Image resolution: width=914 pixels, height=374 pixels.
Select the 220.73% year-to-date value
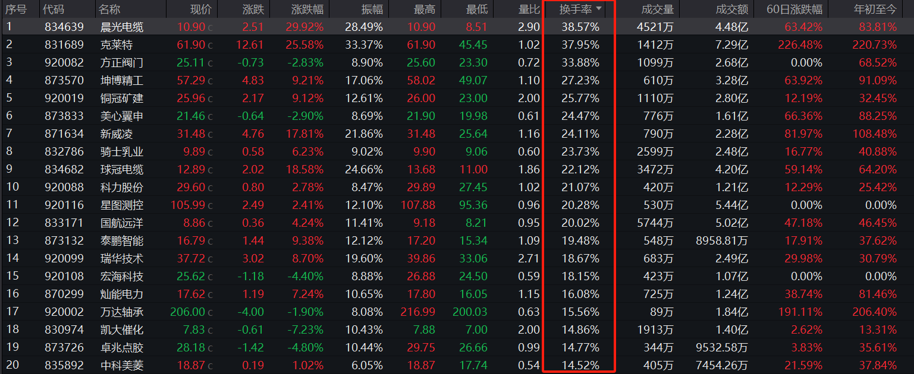tap(874, 45)
